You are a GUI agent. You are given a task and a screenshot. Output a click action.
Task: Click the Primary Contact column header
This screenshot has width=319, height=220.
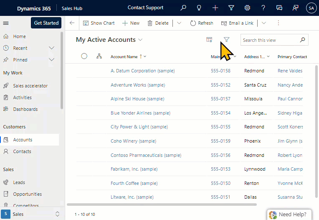pyautogui.click(x=292, y=56)
